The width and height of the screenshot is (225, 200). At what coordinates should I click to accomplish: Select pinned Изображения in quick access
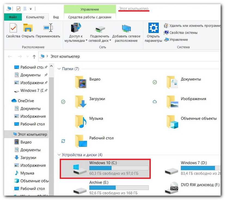31,83
